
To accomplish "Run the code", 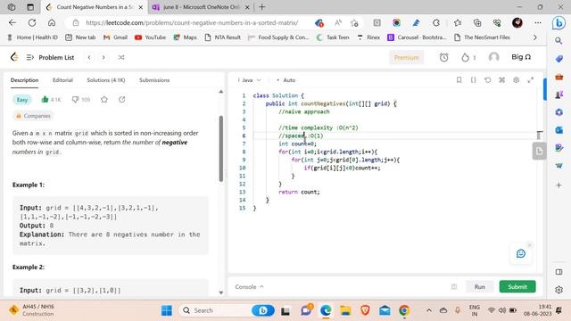I will pos(480,287).
